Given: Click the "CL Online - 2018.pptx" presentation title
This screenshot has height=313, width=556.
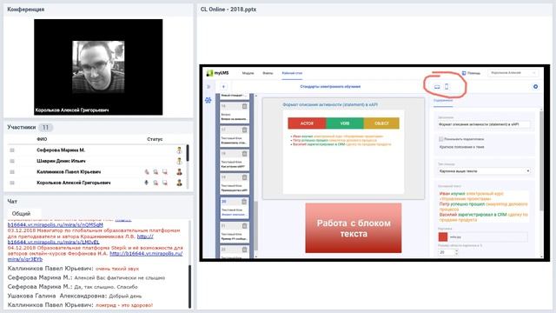Looking at the screenshot, I should [x=228, y=10].
